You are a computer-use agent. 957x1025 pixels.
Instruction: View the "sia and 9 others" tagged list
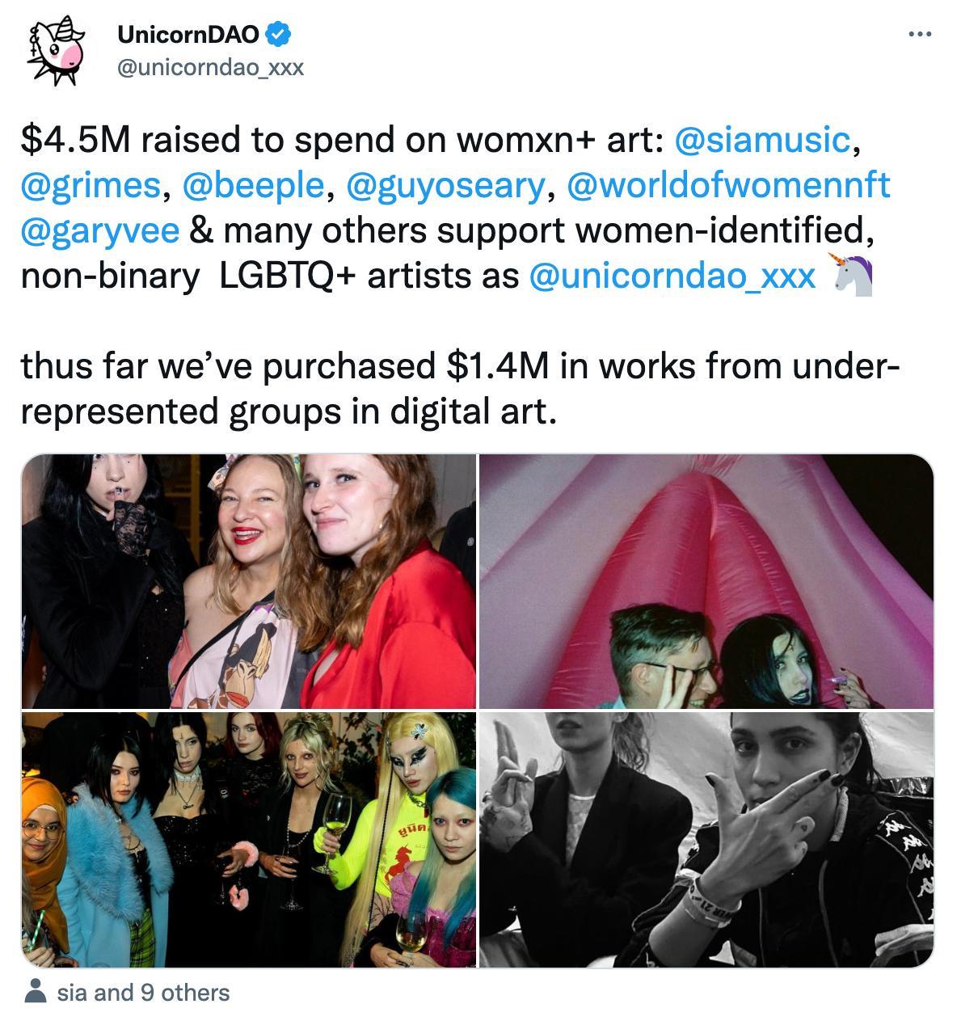(143, 992)
